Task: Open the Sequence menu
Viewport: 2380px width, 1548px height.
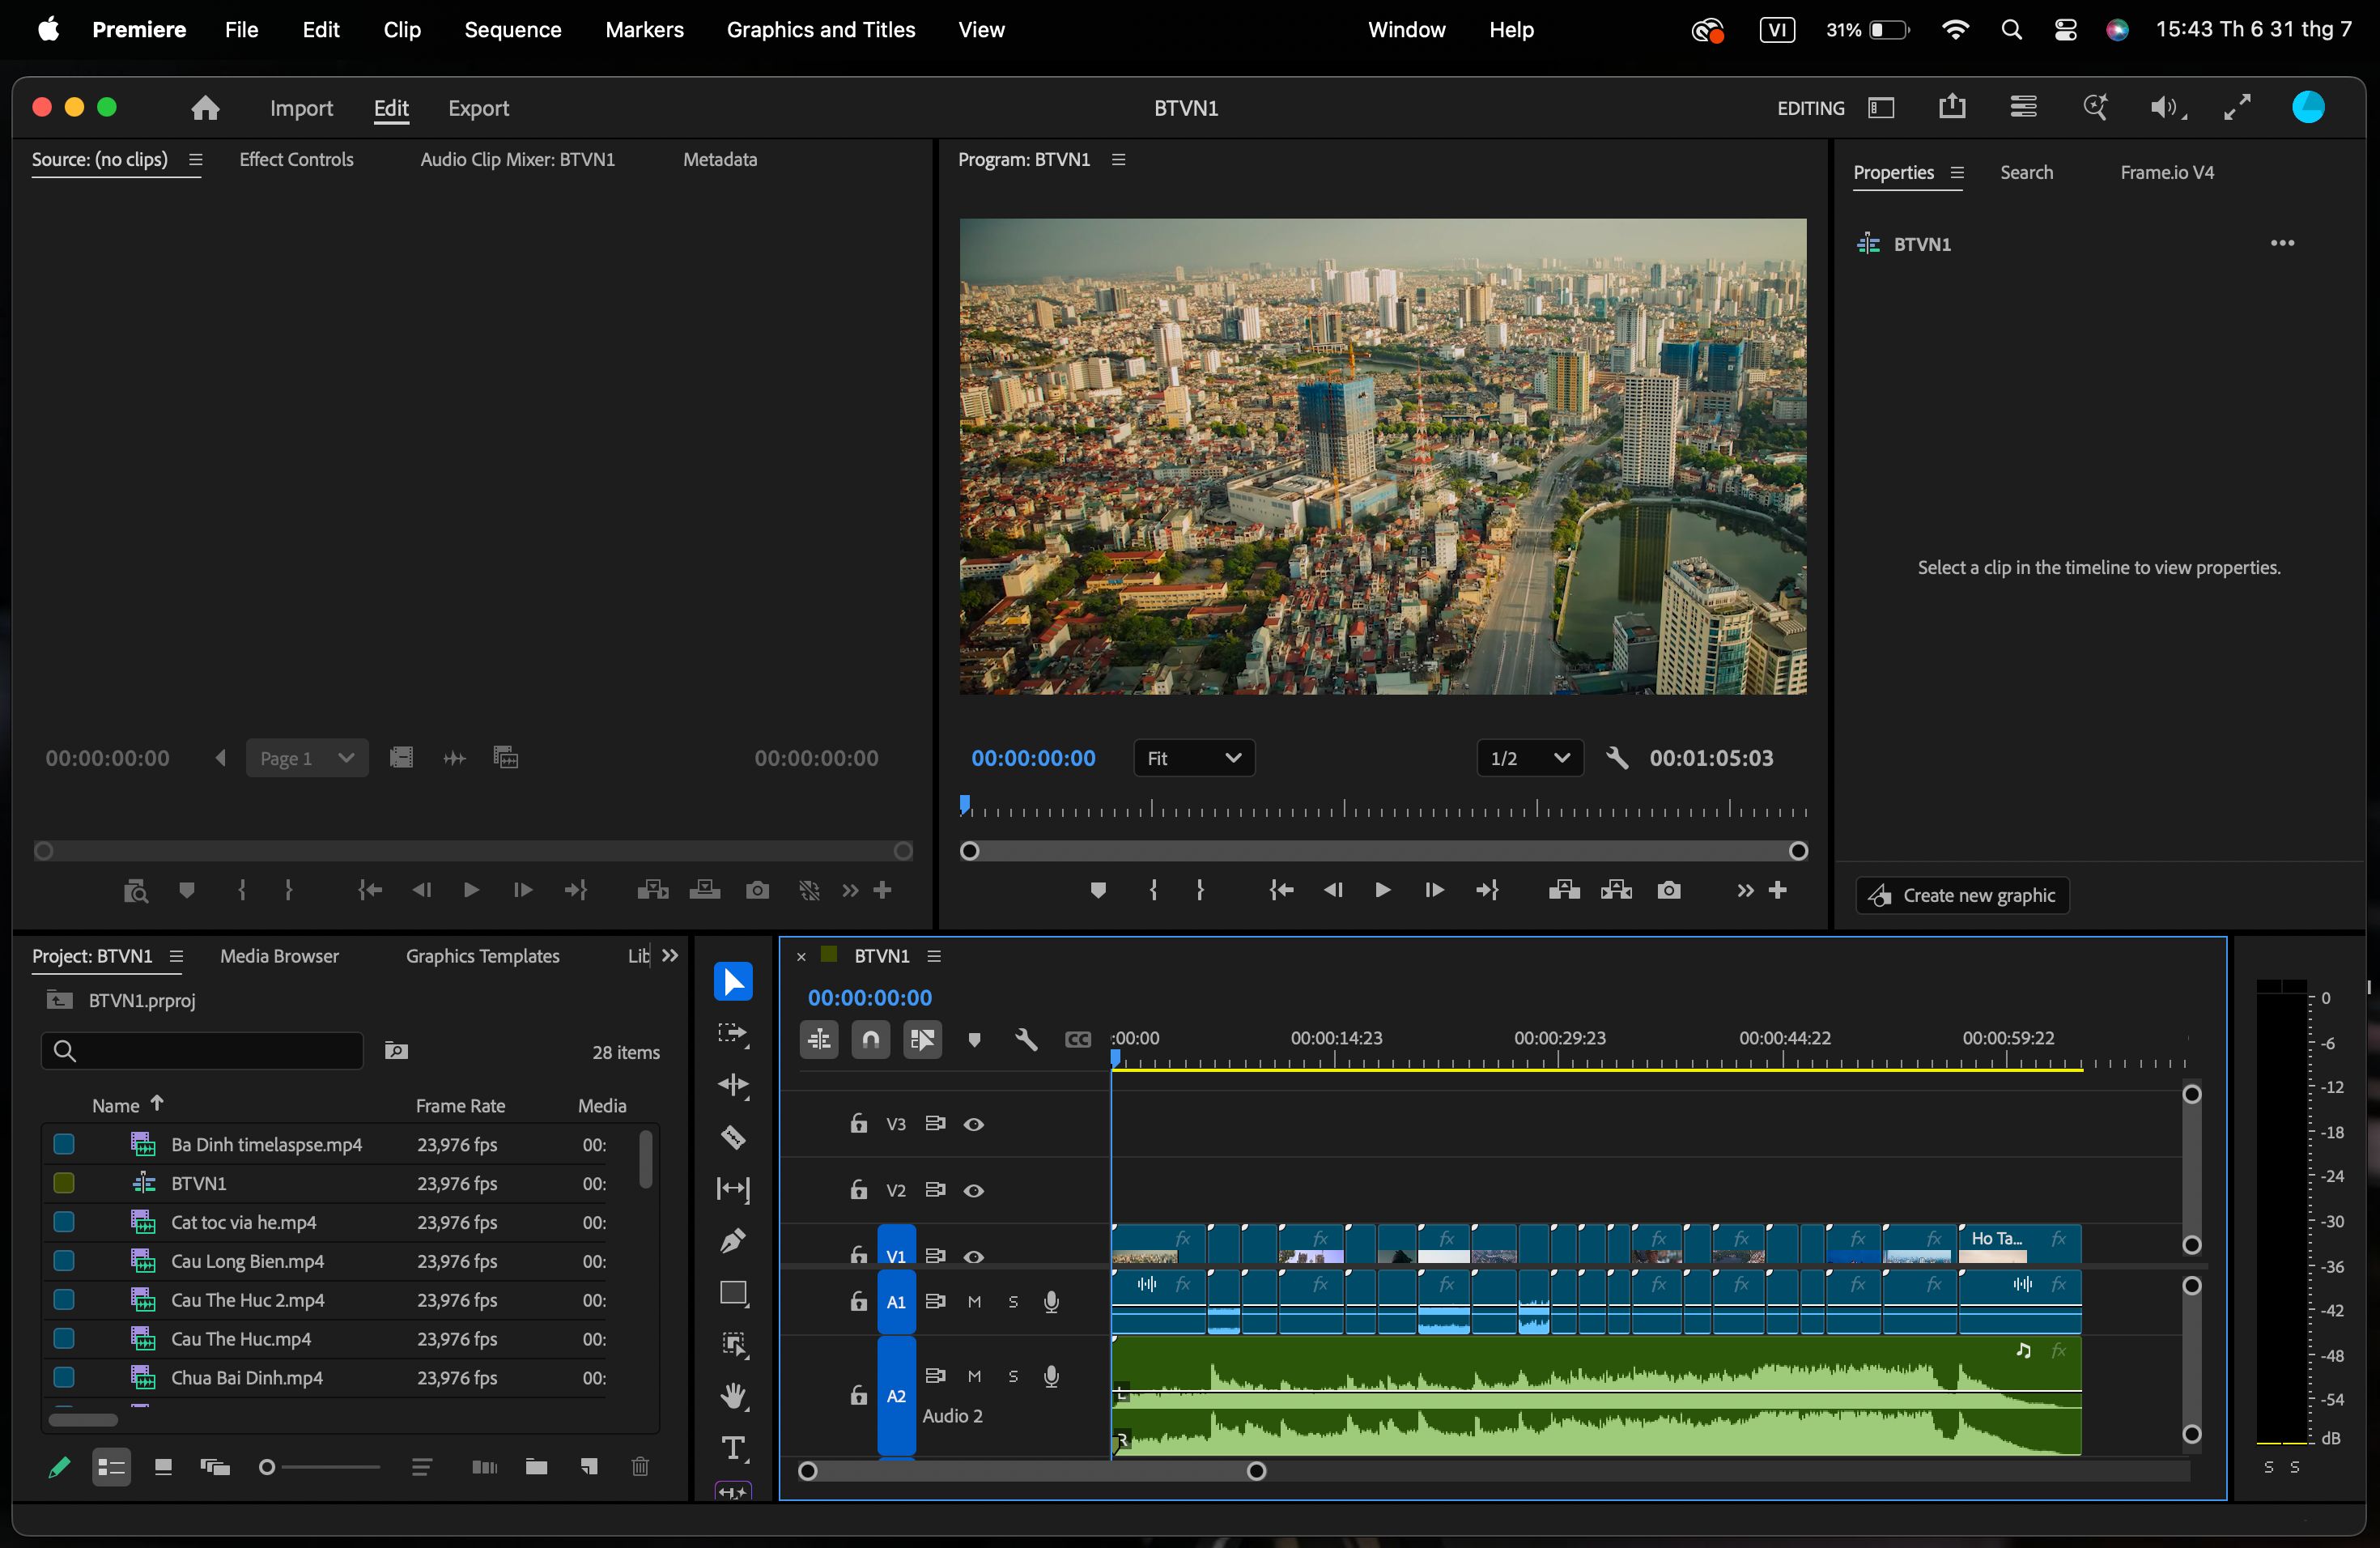Action: pyautogui.click(x=512, y=29)
